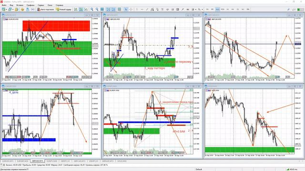Switch chart to line chart type
305x171 pixels.
[x=86, y=9]
